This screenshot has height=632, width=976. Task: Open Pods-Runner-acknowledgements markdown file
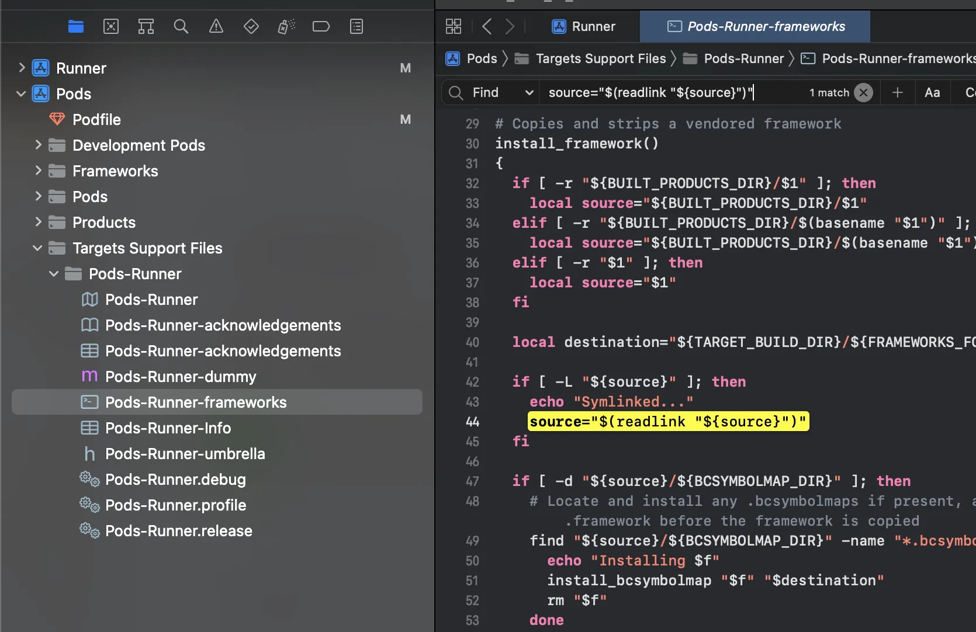[217, 325]
